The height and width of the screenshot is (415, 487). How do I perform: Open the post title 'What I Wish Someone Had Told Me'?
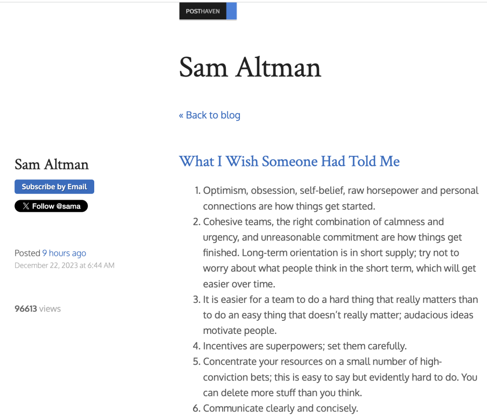(289, 161)
